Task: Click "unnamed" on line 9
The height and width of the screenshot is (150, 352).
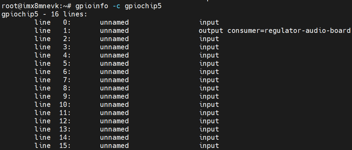Action: [114, 97]
